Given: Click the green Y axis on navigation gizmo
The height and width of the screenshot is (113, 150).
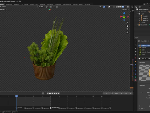Looking at the screenshot, I should tap(124, 18).
